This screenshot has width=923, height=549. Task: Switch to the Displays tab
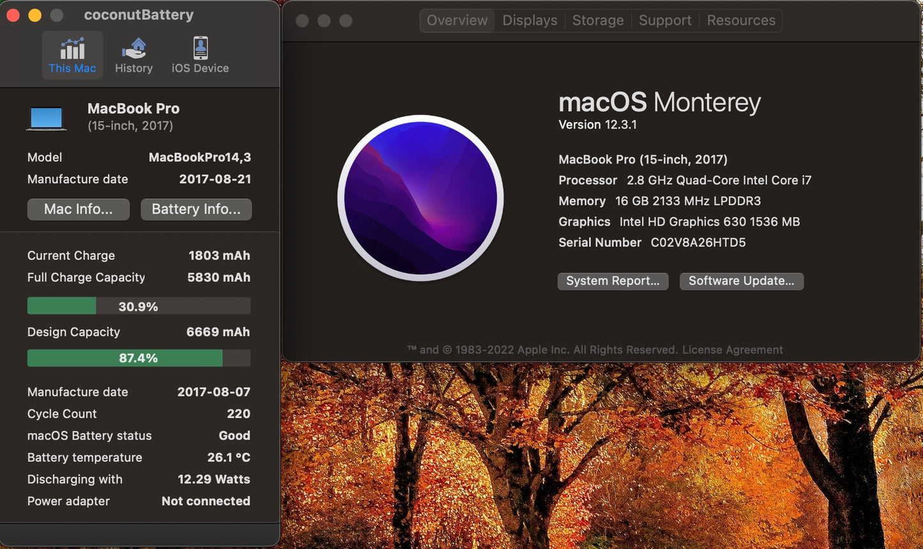[529, 20]
